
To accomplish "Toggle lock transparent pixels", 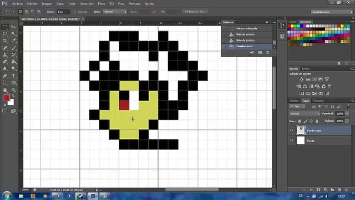I will [300, 121].
